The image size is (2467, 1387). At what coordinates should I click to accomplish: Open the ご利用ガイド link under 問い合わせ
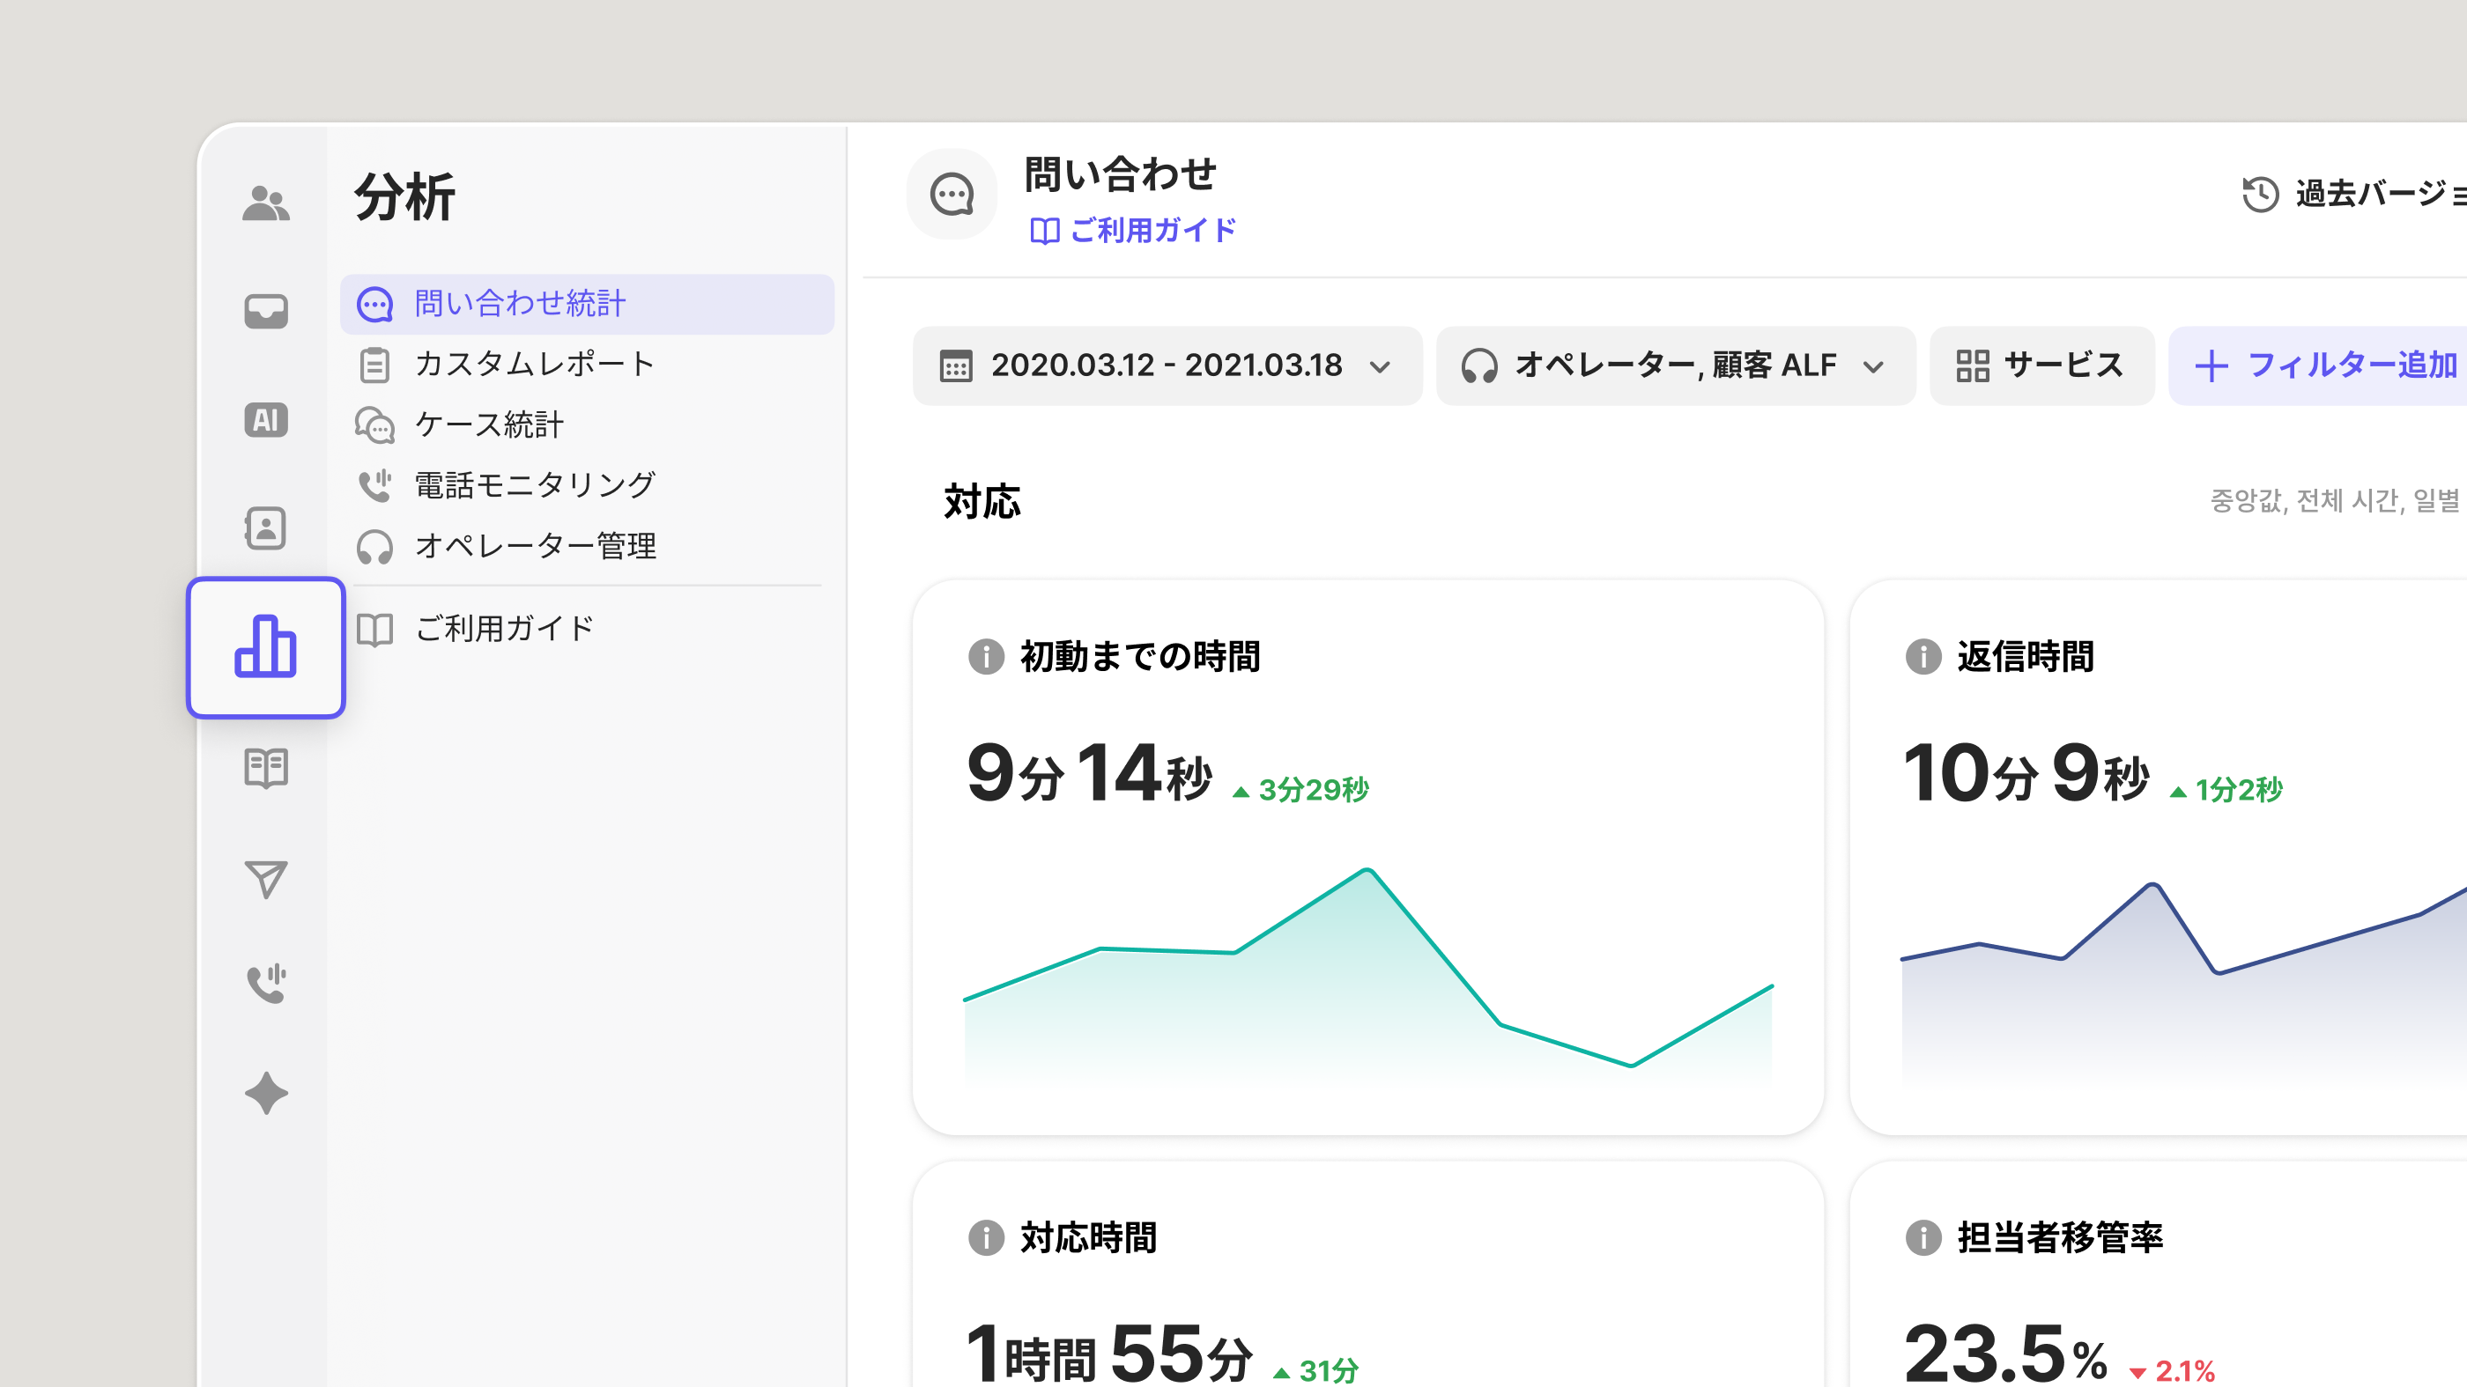1133,231
